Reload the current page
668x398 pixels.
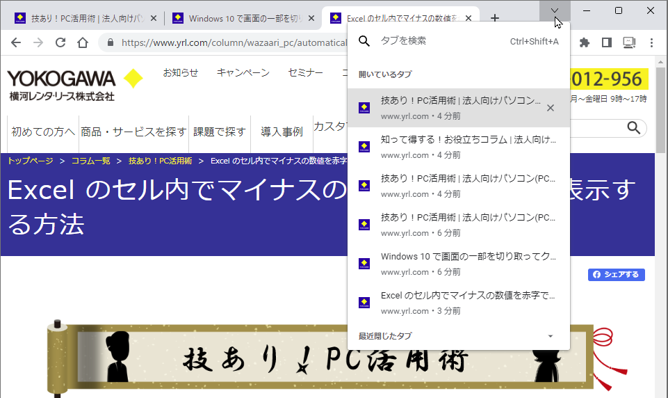click(60, 42)
